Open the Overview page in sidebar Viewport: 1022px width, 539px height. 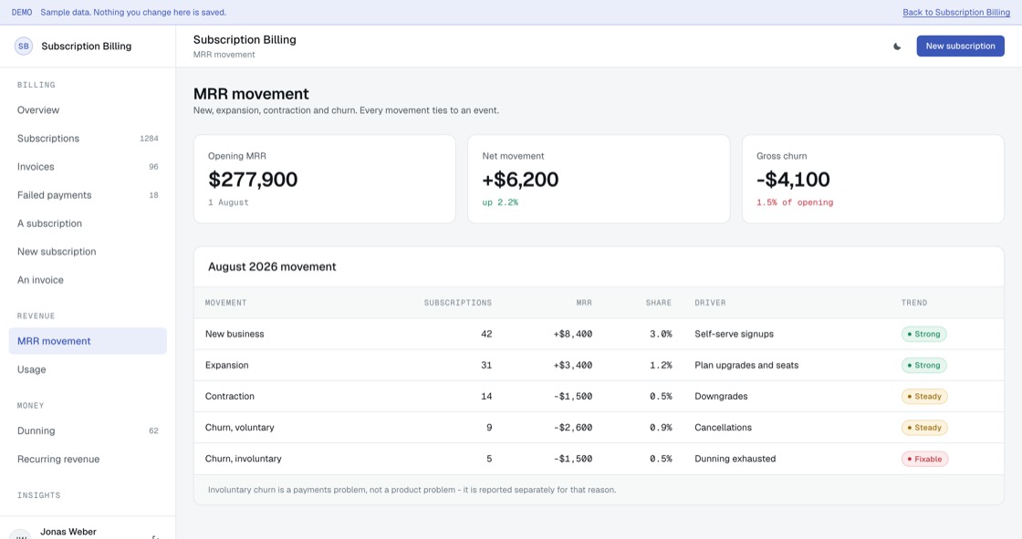88,110
